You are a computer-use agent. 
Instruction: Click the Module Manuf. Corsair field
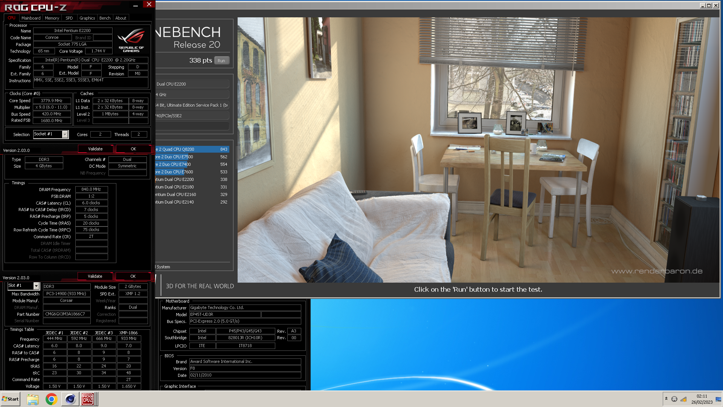point(67,300)
